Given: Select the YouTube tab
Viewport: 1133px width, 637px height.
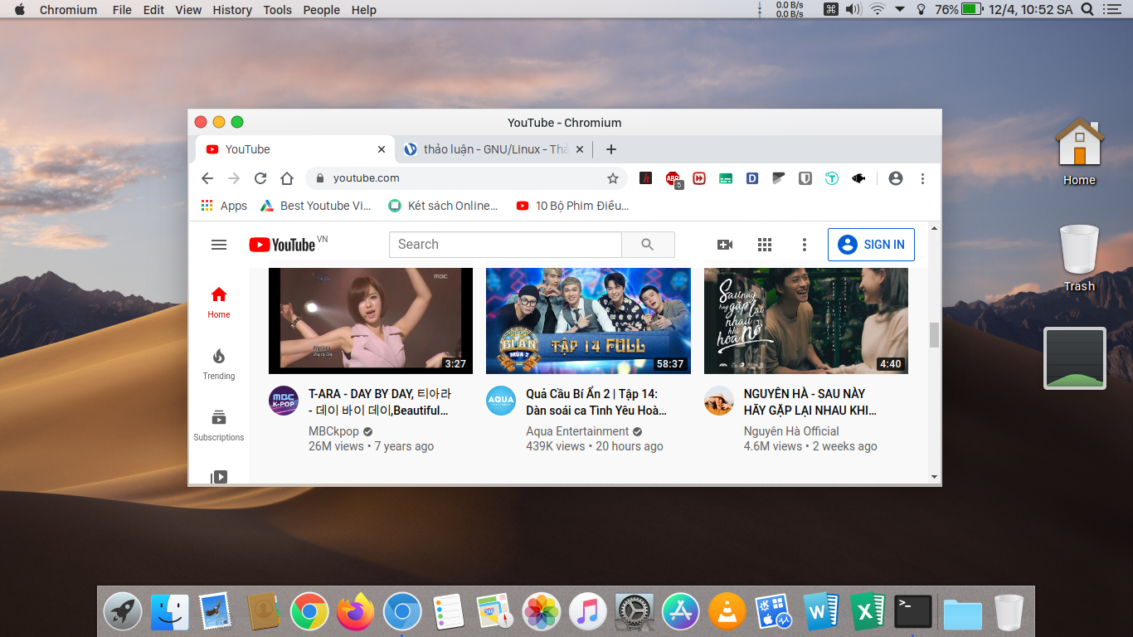Looking at the screenshot, I should [x=295, y=149].
